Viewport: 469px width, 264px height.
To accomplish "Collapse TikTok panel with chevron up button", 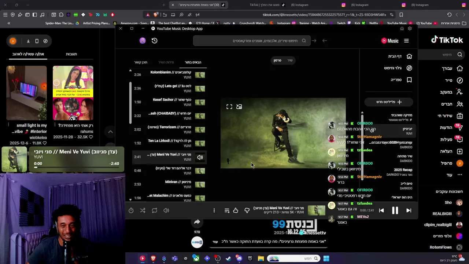I will [110, 132].
